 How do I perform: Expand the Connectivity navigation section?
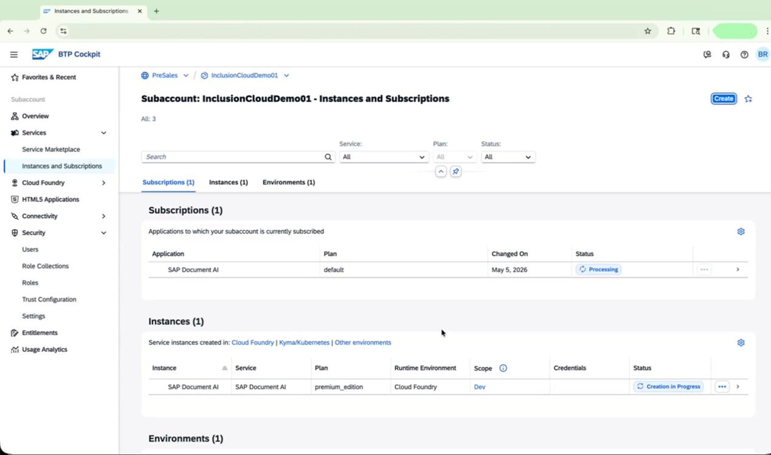click(103, 216)
